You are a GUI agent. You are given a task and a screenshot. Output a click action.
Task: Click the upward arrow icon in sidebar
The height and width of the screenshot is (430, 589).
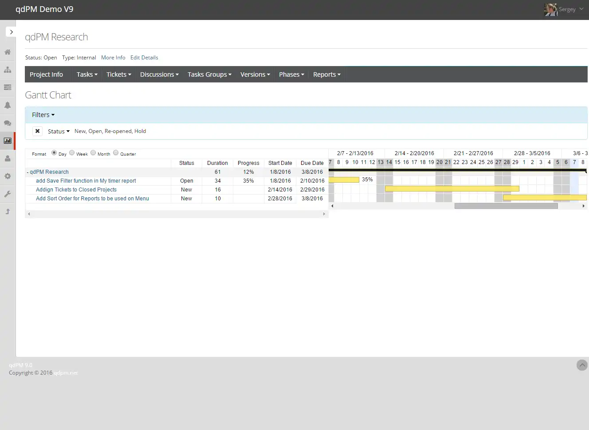8,211
